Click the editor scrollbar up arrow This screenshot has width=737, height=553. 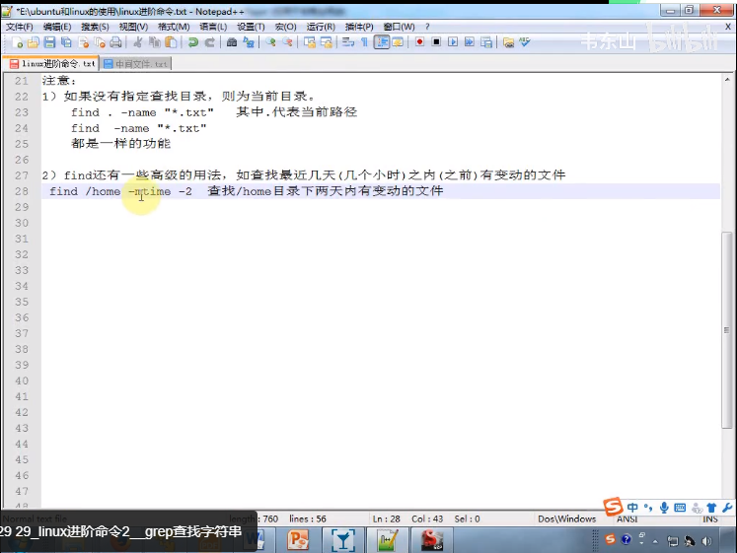tap(727, 79)
